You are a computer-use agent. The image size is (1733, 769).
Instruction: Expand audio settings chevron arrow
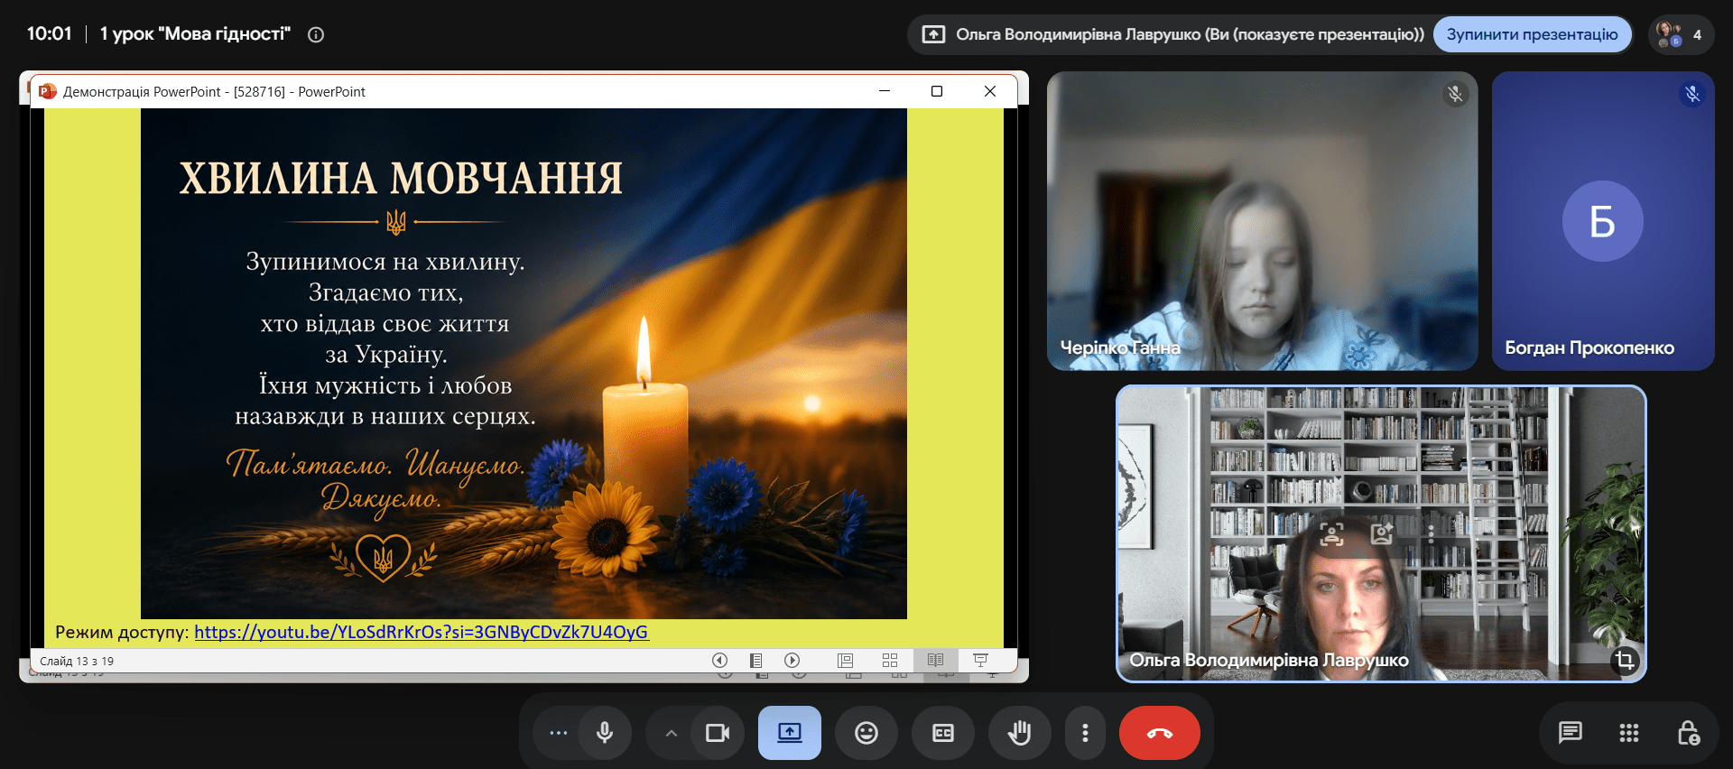(671, 733)
